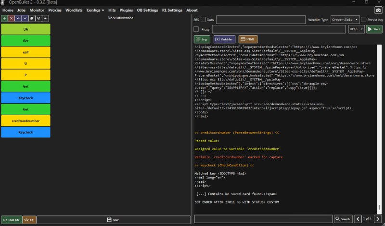Open the Http proxy type dropdown
Viewport: 385px width, 226px height.
[x=356, y=29]
